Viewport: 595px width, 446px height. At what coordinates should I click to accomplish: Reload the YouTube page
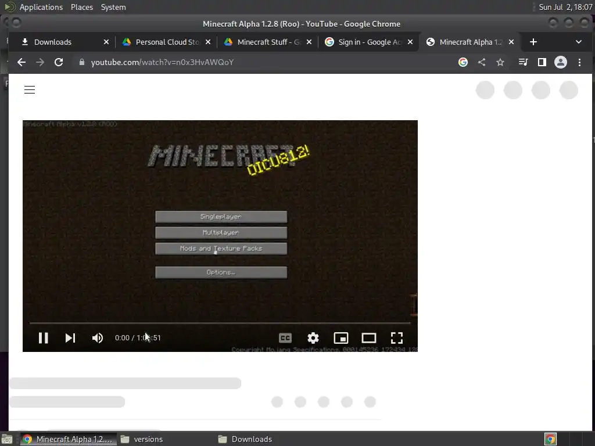point(59,62)
